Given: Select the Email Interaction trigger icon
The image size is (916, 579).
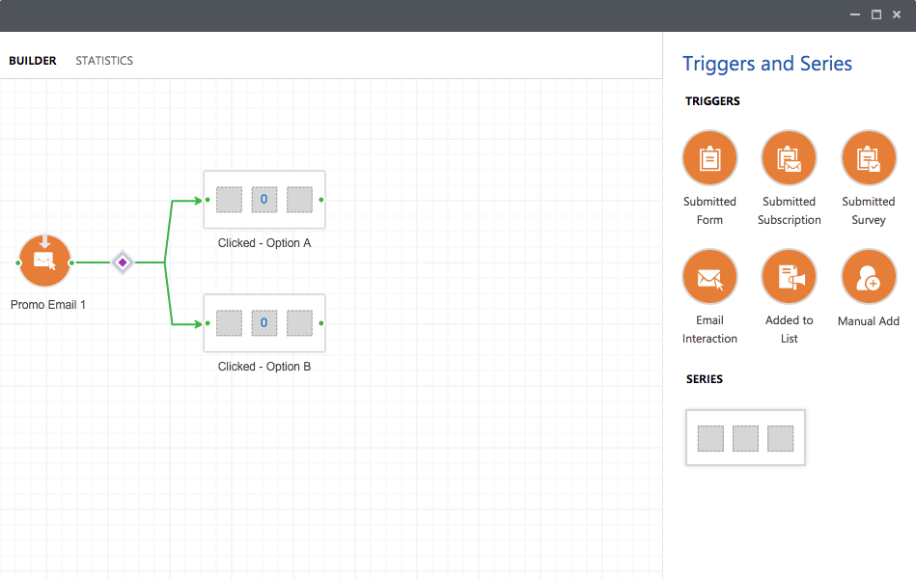Looking at the screenshot, I should coord(709,277).
